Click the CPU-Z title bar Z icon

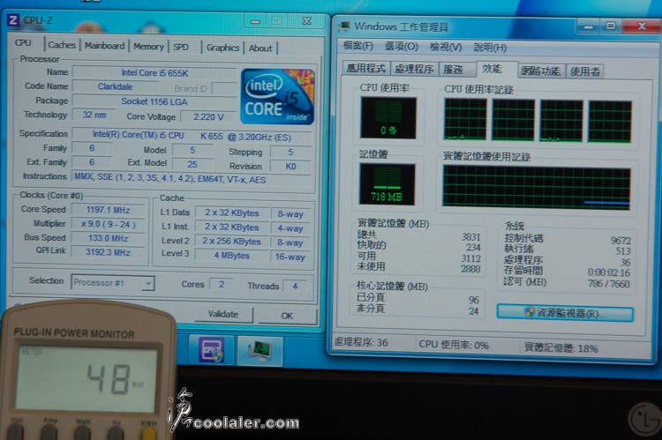click(13, 19)
